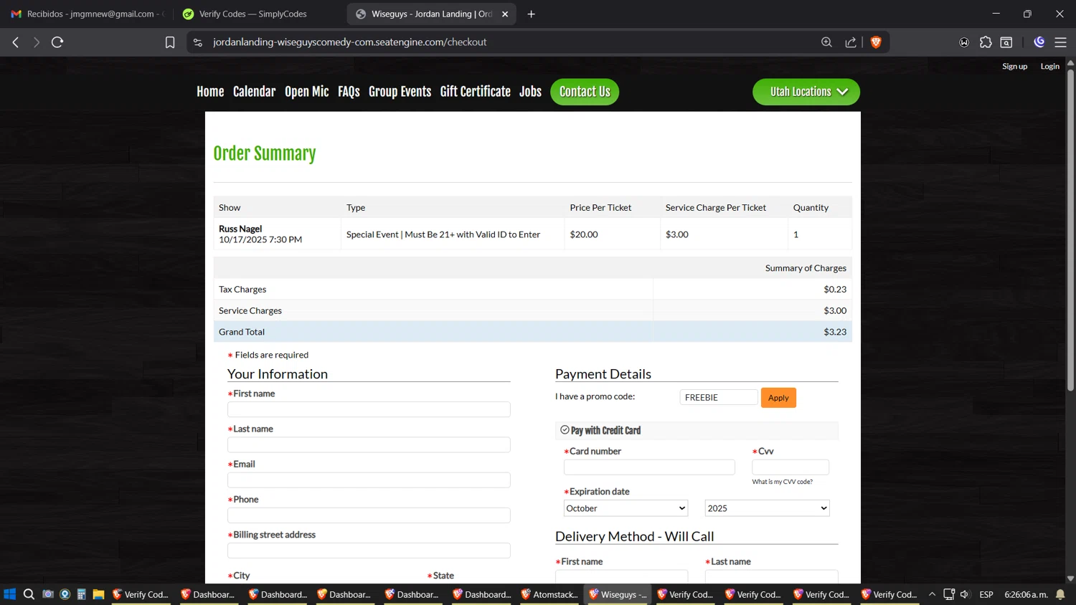Open taskbar search magnifier
Screen dimensions: 1076x605
tap(29, 594)
